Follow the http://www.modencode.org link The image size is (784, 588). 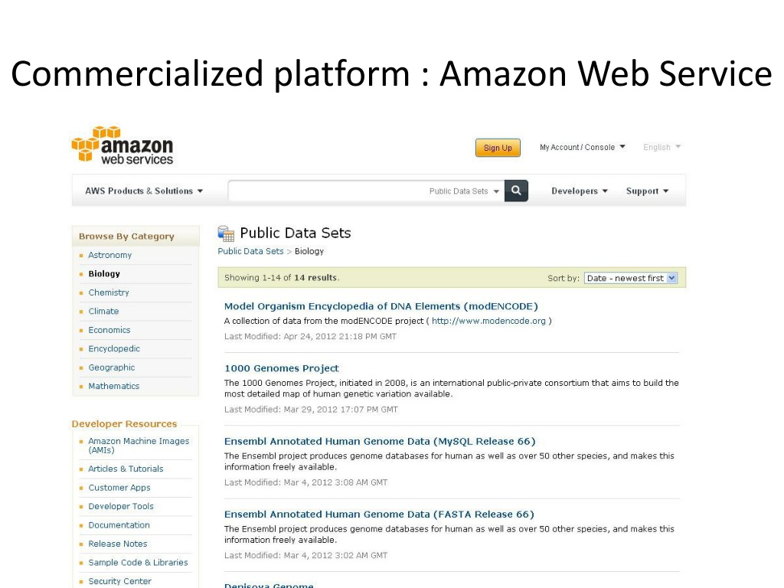click(x=488, y=321)
